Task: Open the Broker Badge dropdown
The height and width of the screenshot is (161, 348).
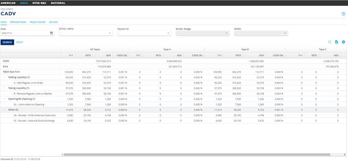Action: 203,33
